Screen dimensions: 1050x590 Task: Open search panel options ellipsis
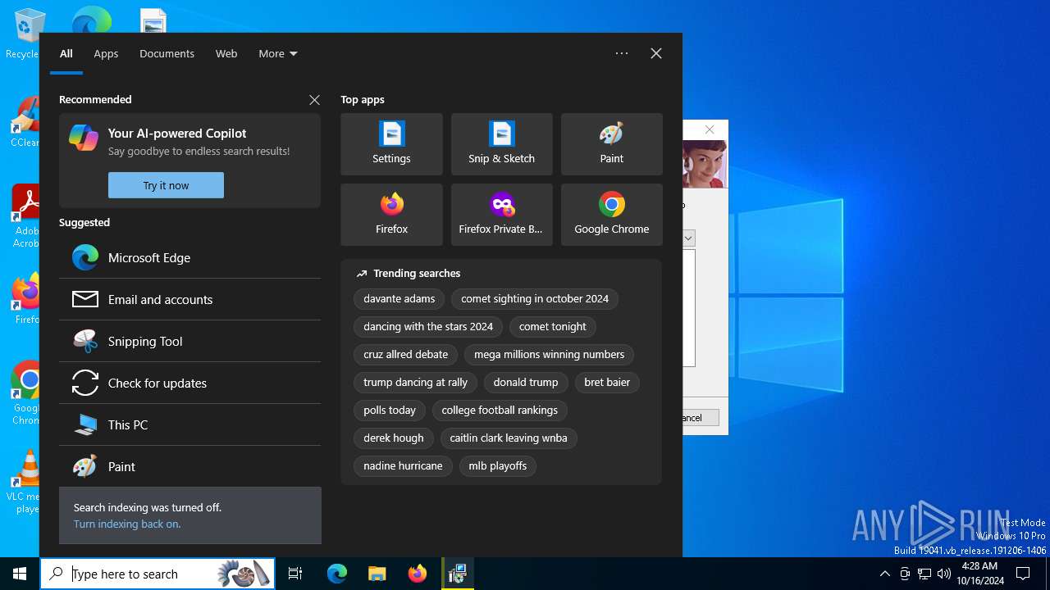(x=622, y=53)
